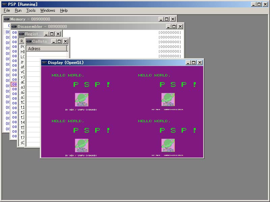The height and width of the screenshot is (202, 270).
Task: Maximize the Display (OpenGL) window
Action: [x=194, y=63]
